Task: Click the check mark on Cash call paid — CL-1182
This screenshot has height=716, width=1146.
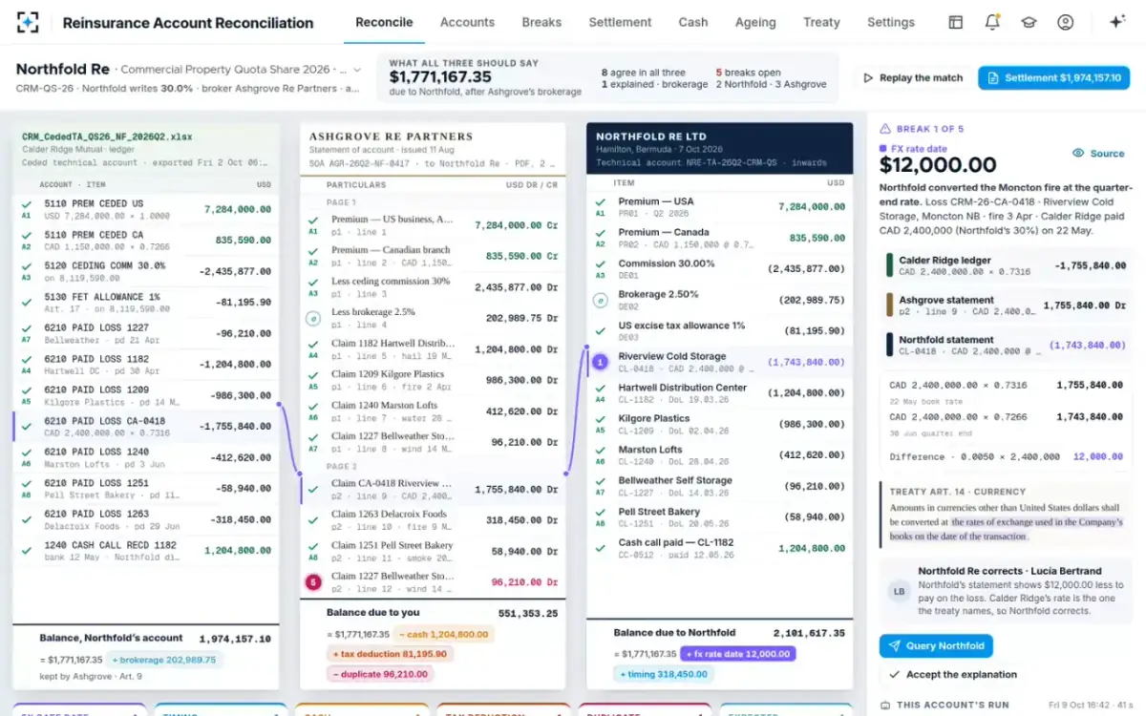Action: (x=600, y=548)
